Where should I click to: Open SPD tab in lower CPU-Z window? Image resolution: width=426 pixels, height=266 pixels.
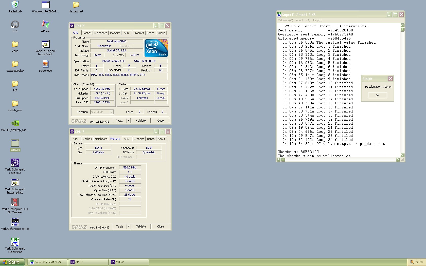[127, 139]
